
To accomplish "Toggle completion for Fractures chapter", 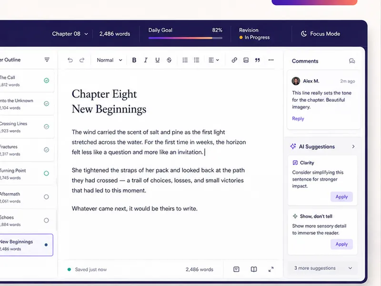I will [x=46, y=150].
